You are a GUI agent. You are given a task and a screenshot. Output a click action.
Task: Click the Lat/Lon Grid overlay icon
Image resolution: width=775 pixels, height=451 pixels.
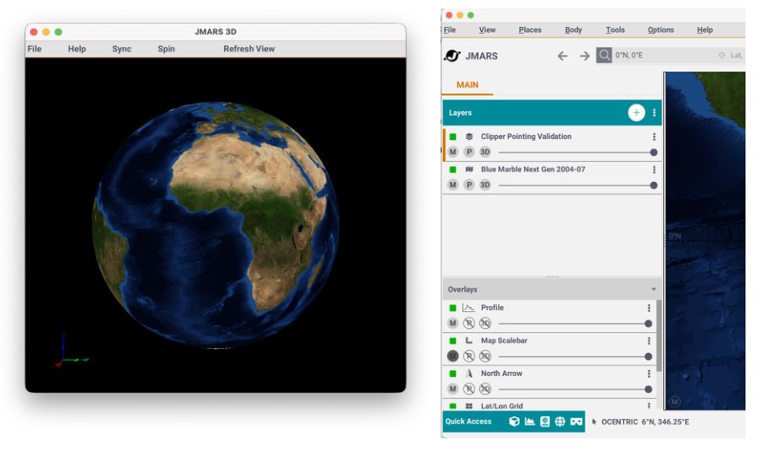tap(469, 406)
